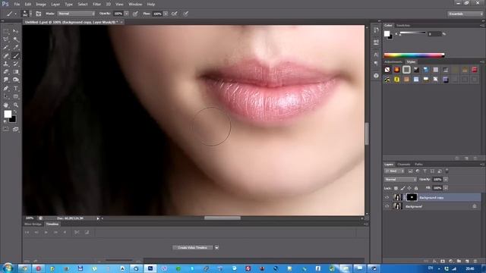Open the Image menu
The height and width of the screenshot is (273, 486).
click(x=41, y=5)
